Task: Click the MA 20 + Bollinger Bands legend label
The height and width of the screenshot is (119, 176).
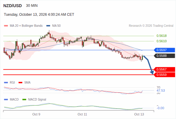Action: [26, 26]
